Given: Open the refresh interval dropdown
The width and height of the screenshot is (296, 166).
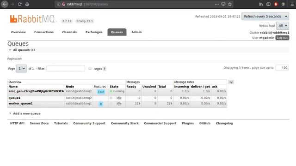Looking at the screenshot, I should pos(265,17).
